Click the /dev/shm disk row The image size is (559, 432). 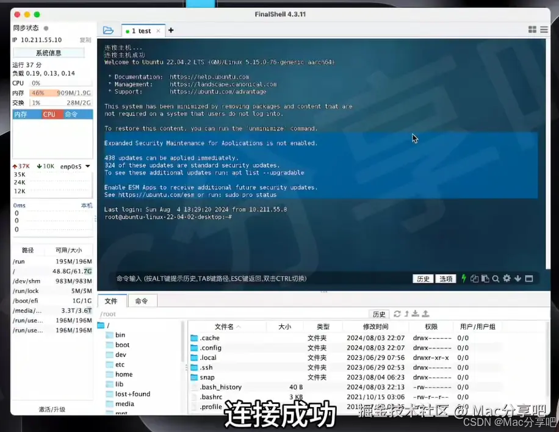(x=52, y=281)
